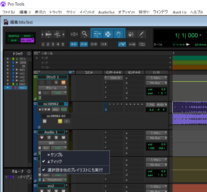Image resolution: width=207 pixels, height=192 pixels.
Task: Enable SLIP edit mode
Action: [x=14, y=40]
